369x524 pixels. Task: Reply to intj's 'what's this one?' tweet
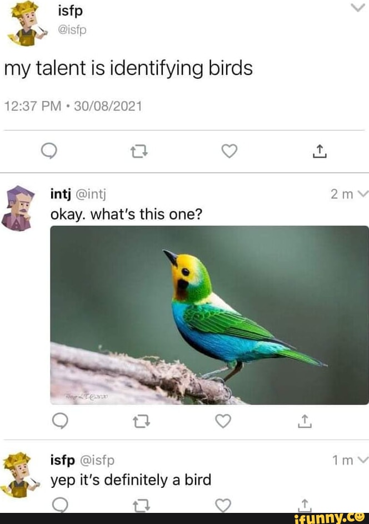pos(59,422)
